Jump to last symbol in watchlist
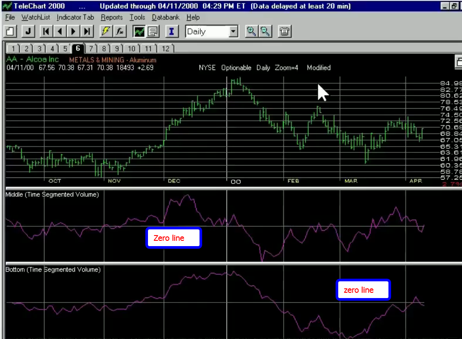The height and width of the screenshot is (339, 462). (x=87, y=31)
